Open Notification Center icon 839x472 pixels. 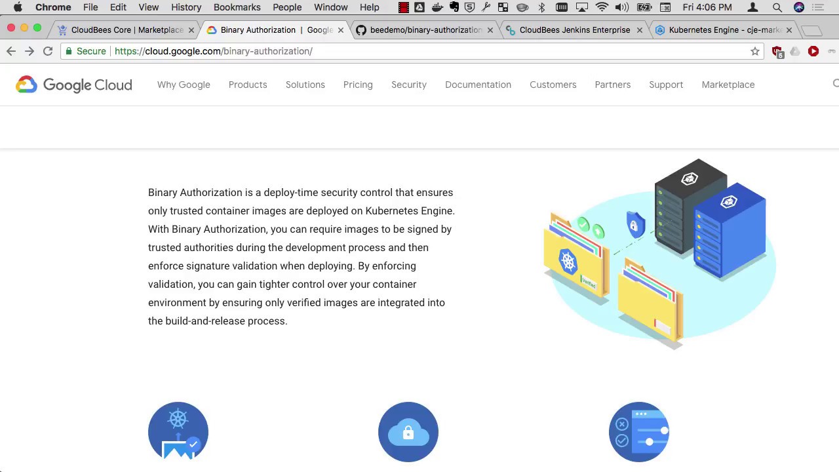pos(819,7)
